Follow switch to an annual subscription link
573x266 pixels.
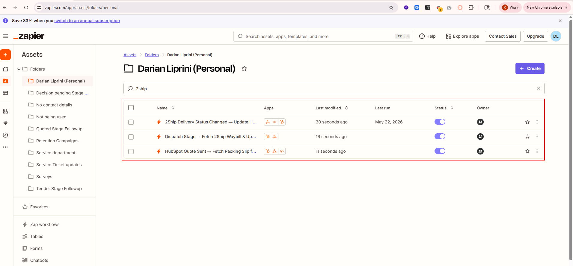coord(87,21)
